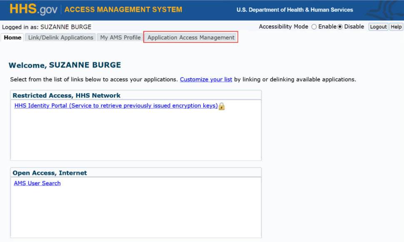Viewport: 404px width, 242px height.
Task: Click the Open Access, Internet panel header
Action: [50, 173]
